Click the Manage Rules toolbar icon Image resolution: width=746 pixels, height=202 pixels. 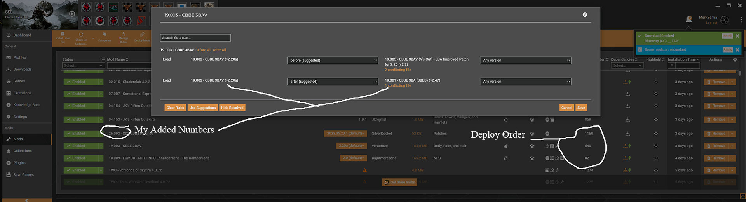123,38
